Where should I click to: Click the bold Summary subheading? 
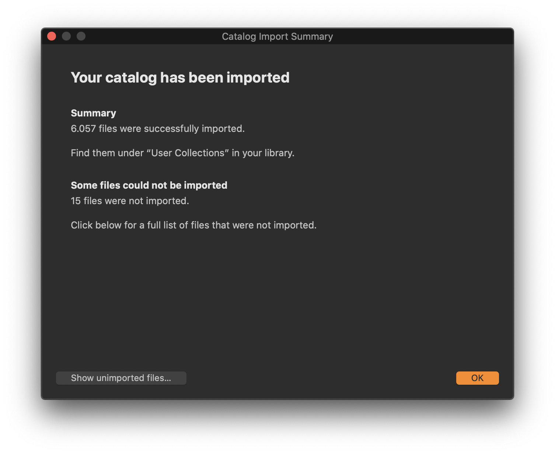[93, 113]
